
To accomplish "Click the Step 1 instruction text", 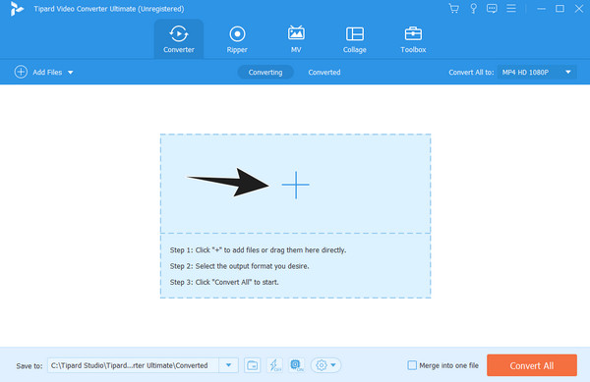I will (258, 250).
